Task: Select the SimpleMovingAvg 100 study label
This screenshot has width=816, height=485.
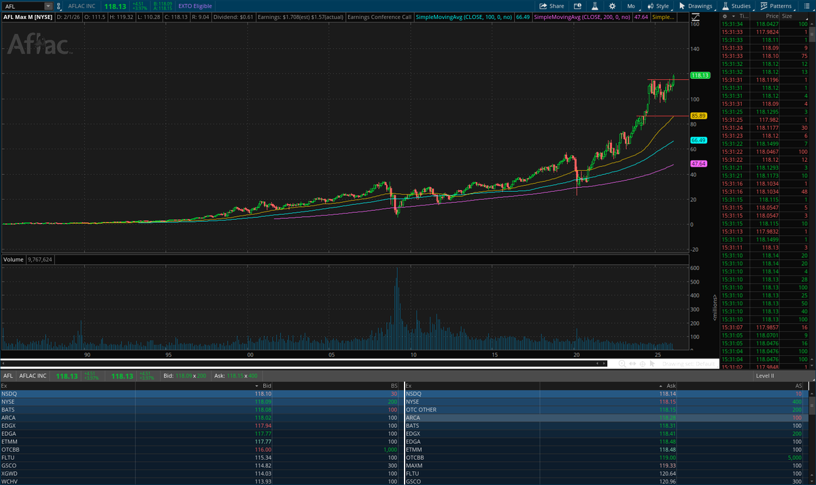Action: (x=464, y=16)
